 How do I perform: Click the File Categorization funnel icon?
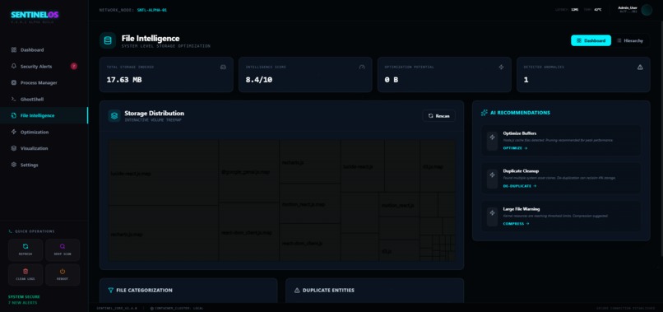coord(111,291)
